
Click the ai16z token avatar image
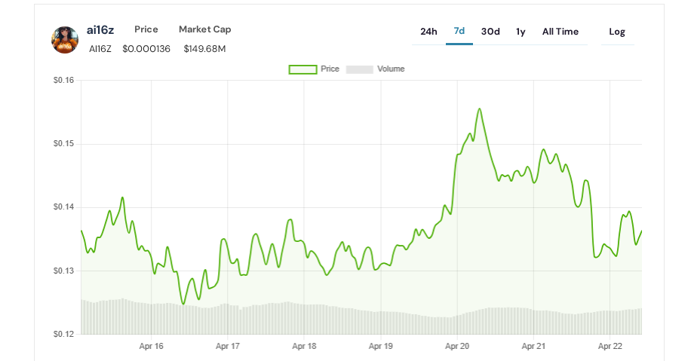(65, 40)
